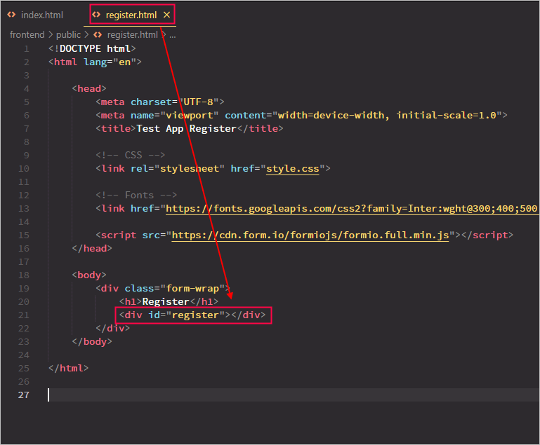540x445 pixels.
Task: Close the register.html tab
Action: pos(166,15)
